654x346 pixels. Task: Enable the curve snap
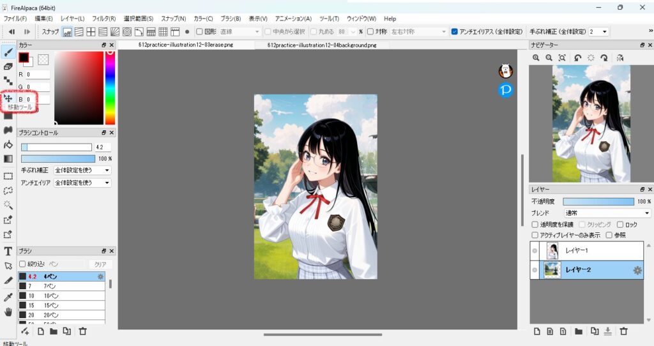tap(139, 32)
